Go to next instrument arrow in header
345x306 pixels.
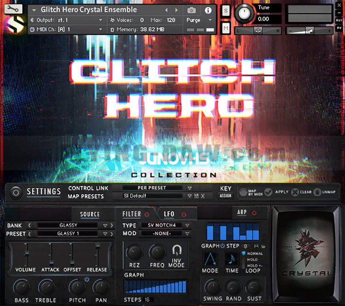[176, 10]
